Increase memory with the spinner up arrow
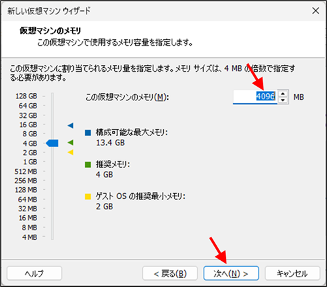The image size is (327, 287). click(283, 94)
